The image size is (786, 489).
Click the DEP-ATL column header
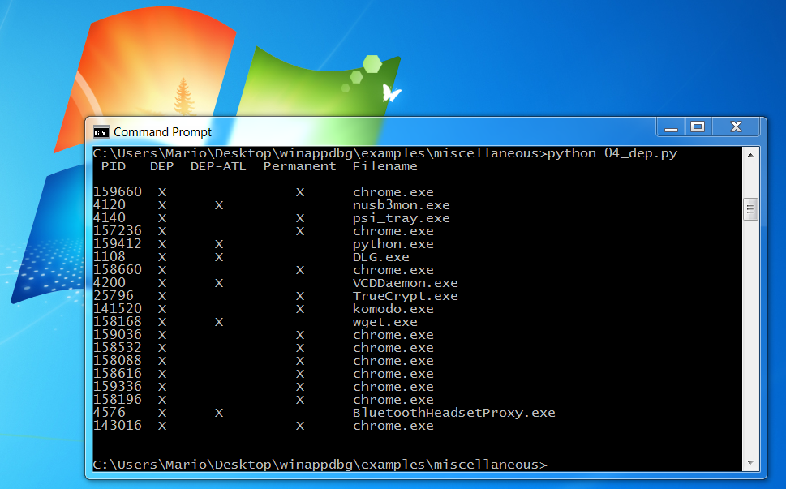(218, 166)
